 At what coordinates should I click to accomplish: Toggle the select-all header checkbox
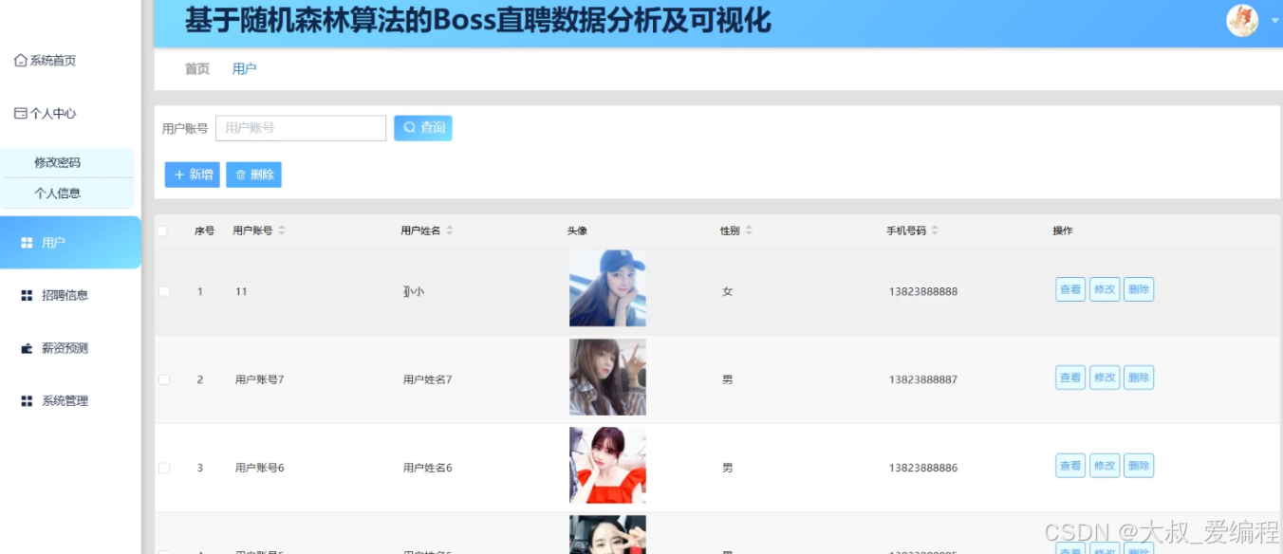[162, 231]
